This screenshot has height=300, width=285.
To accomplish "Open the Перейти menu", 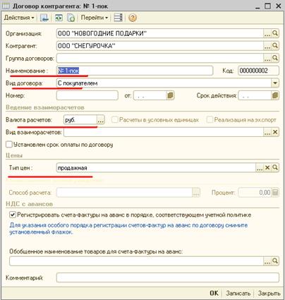I will 95,18.
